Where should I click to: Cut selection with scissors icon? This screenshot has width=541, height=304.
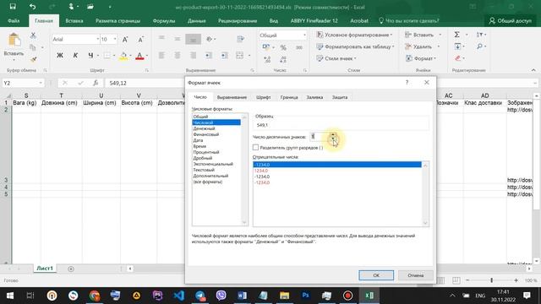33,35
